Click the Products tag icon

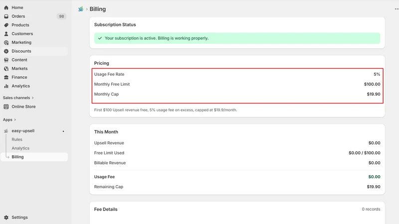click(6, 25)
